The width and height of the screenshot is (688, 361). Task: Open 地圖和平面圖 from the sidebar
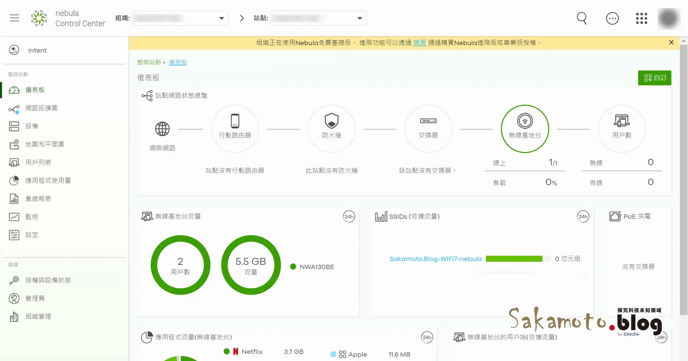[x=45, y=144]
